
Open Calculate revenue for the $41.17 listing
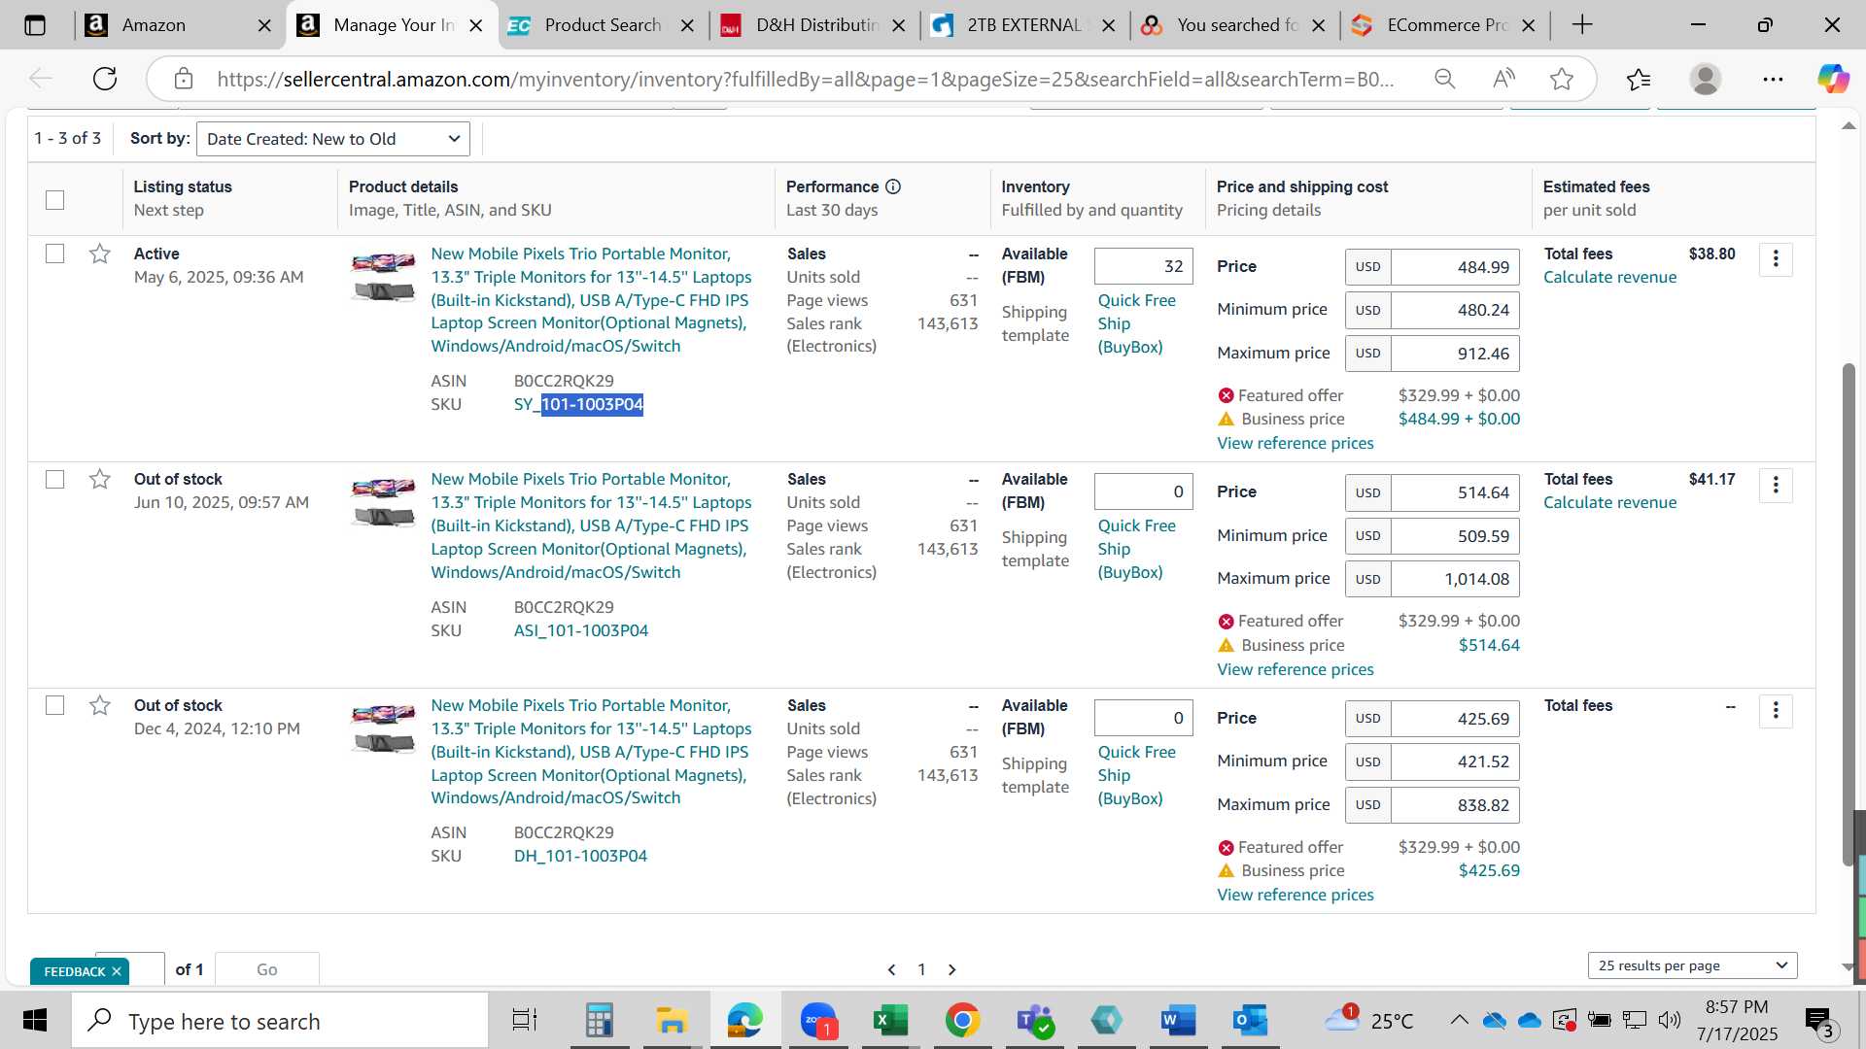coord(1609,503)
